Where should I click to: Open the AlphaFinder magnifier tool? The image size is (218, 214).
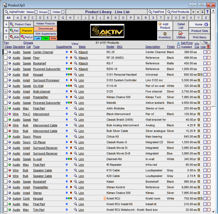coord(6,12)
